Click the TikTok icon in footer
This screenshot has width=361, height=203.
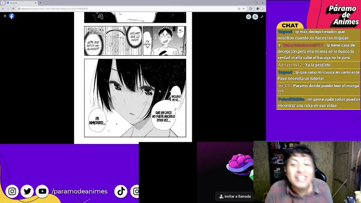[x=121, y=191]
